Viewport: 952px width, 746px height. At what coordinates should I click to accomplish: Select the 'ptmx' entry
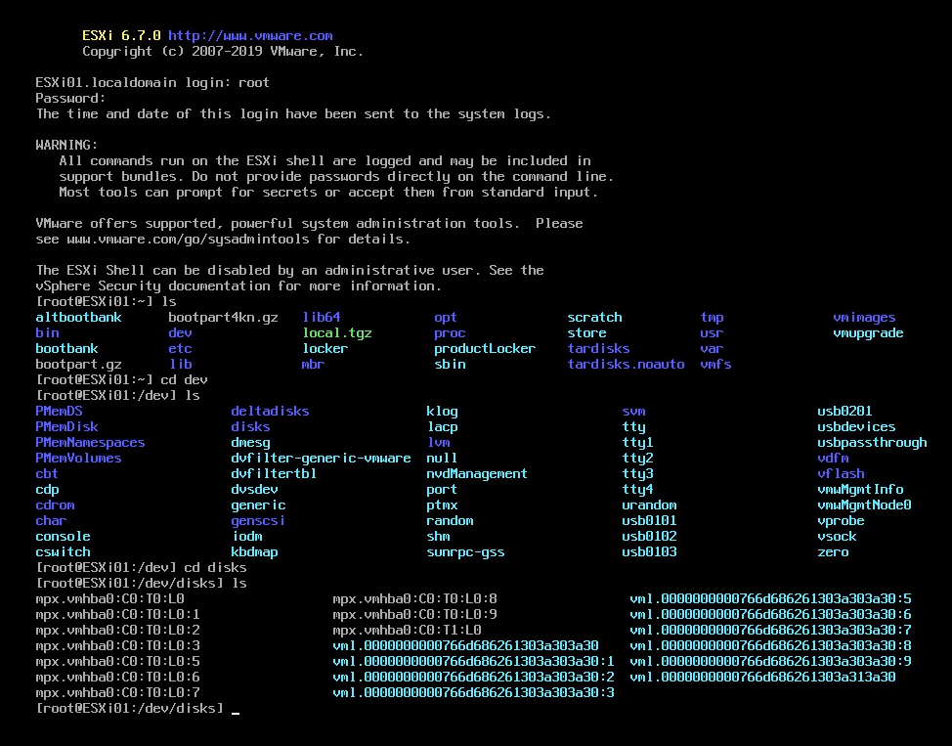coord(442,505)
